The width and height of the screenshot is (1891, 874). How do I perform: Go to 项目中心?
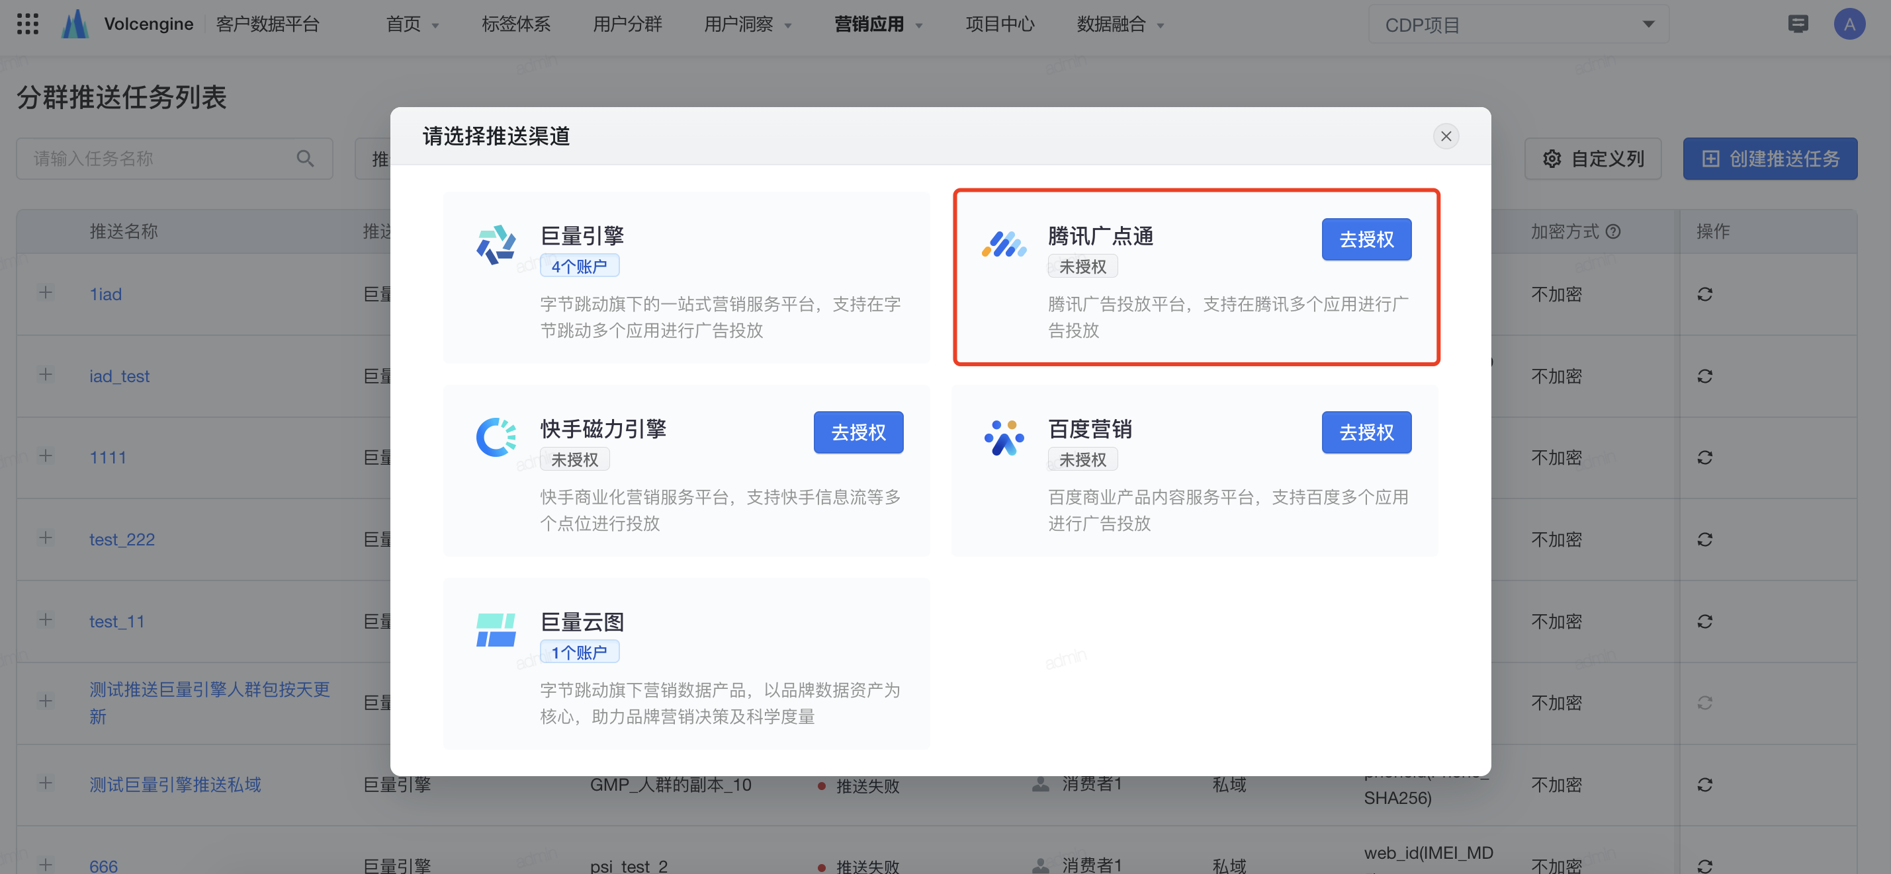pyautogui.click(x=999, y=24)
